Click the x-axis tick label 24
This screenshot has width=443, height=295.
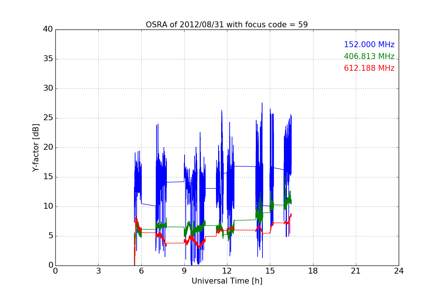[399, 271]
